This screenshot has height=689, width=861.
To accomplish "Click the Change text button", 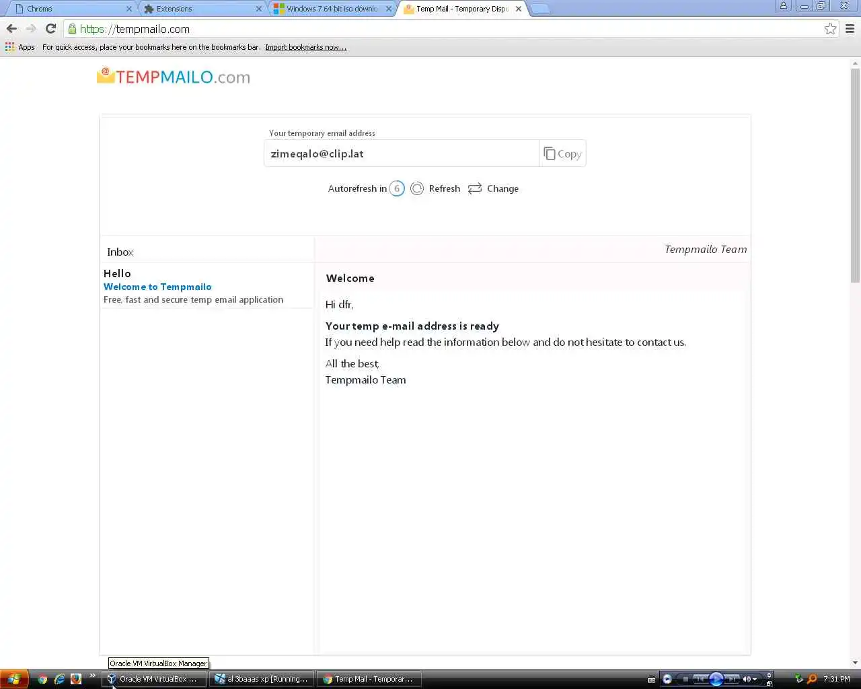I will point(502,188).
